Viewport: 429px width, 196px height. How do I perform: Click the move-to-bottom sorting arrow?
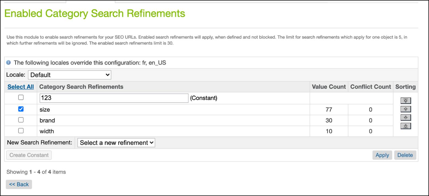[x=406, y=126]
